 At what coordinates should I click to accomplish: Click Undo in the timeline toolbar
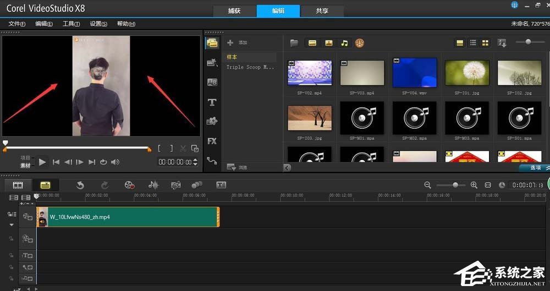pos(80,185)
